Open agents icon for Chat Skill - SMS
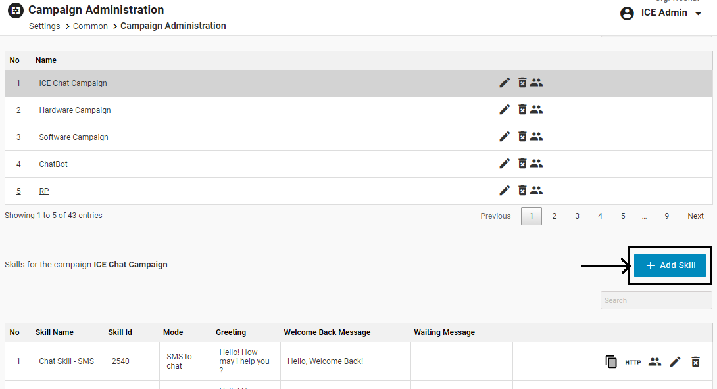 (x=655, y=361)
